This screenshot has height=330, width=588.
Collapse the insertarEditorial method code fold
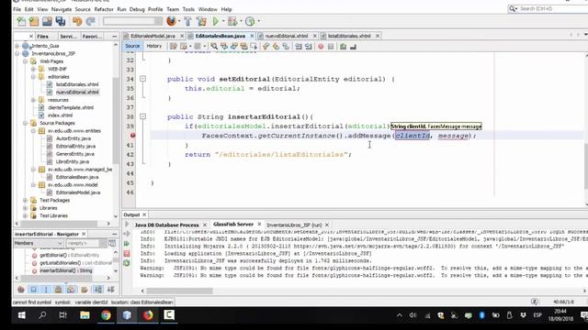click(x=143, y=116)
